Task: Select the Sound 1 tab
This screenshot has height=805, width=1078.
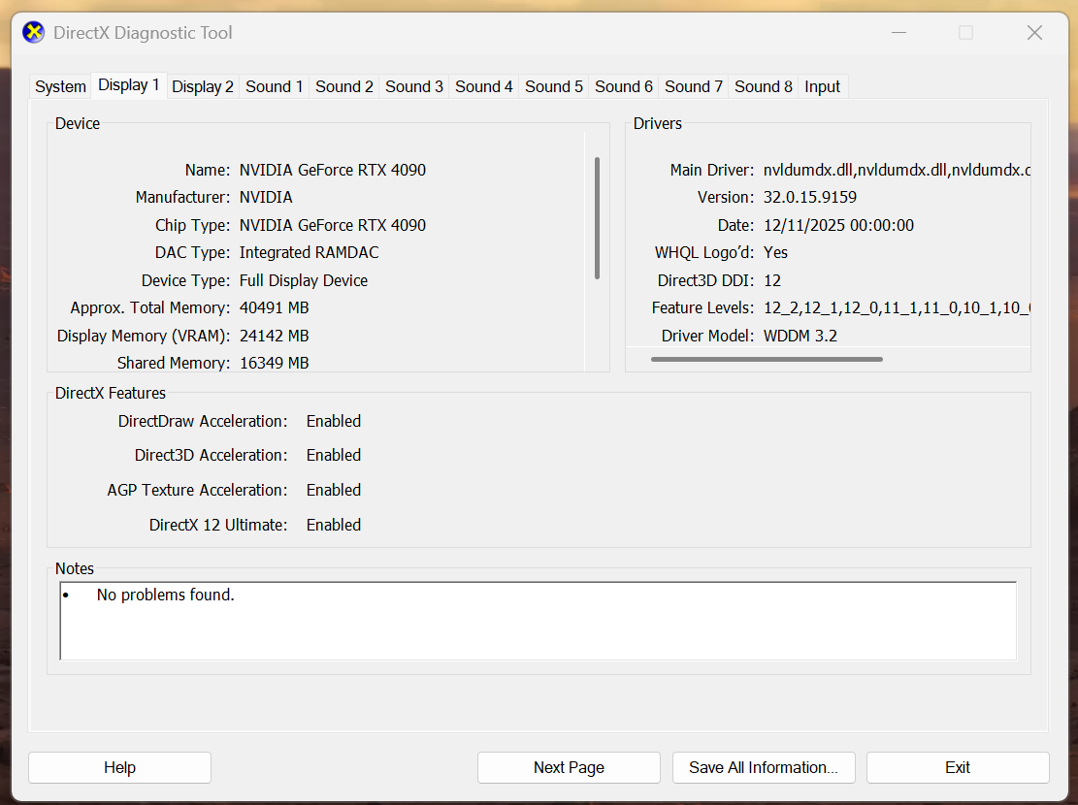Action: (274, 86)
